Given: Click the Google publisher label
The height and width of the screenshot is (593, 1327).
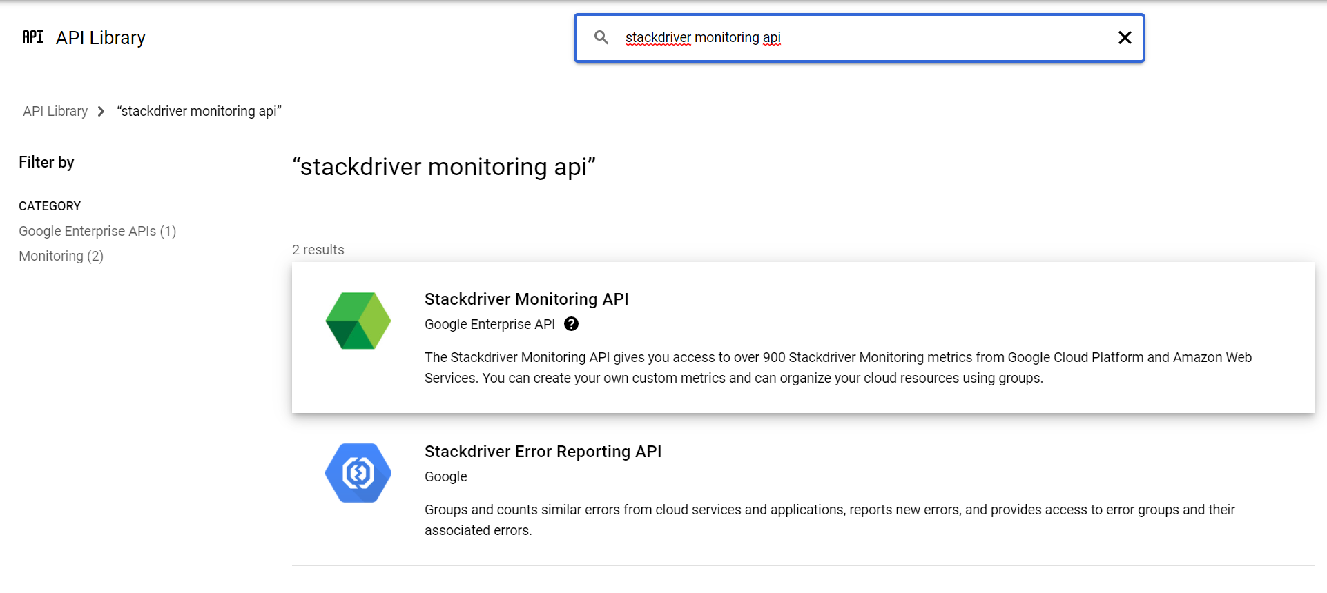Looking at the screenshot, I should (x=446, y=476).
